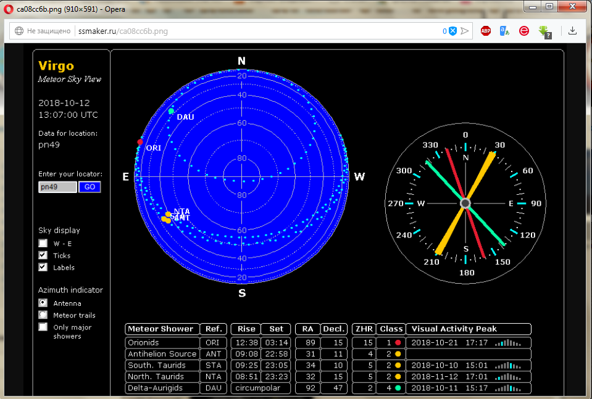The height and width of the screenshot is (399, 592).
Task: Maximize the Opera window
Action: 549,6
